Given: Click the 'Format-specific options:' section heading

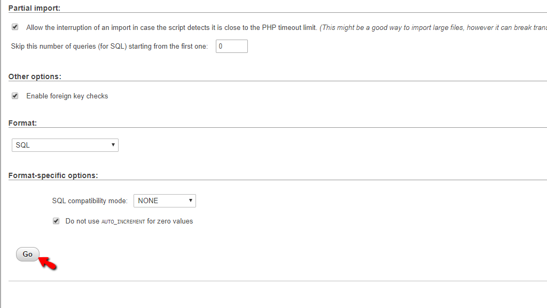Looking at the screenshot, I should (x=53, y=175).
